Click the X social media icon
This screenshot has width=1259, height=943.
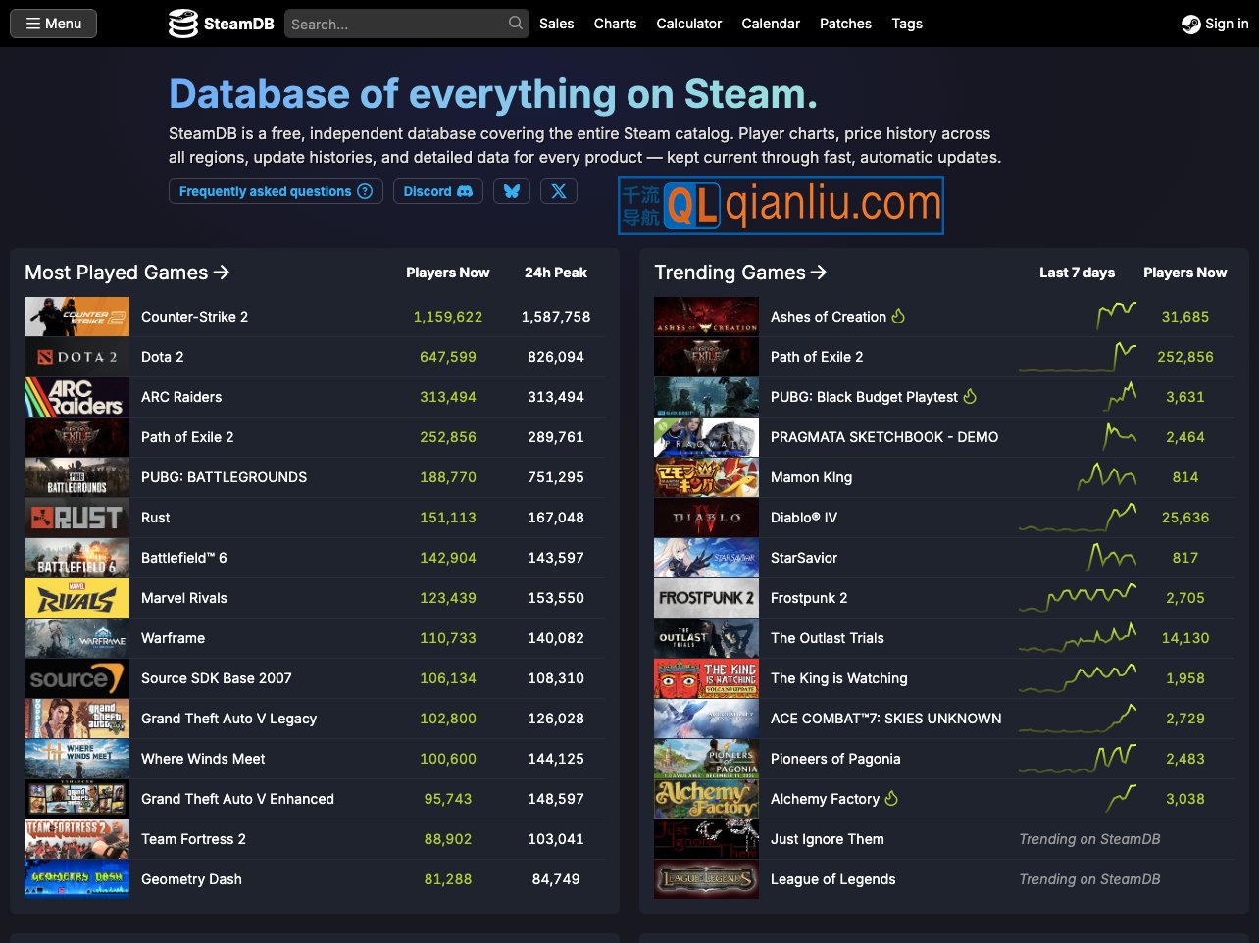(x=558, y=191)
